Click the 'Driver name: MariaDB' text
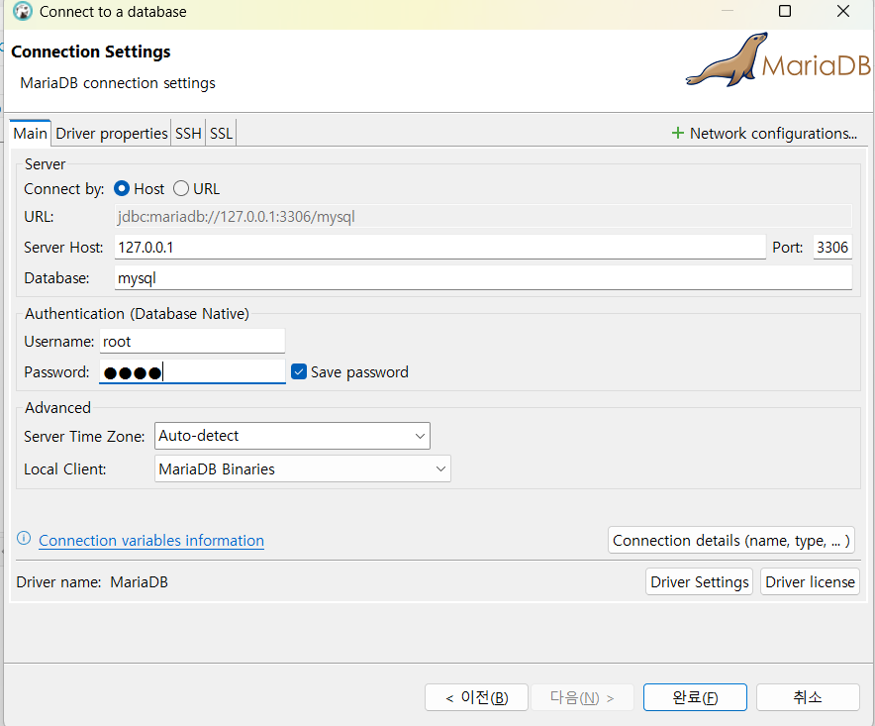 tap(92, 582)
